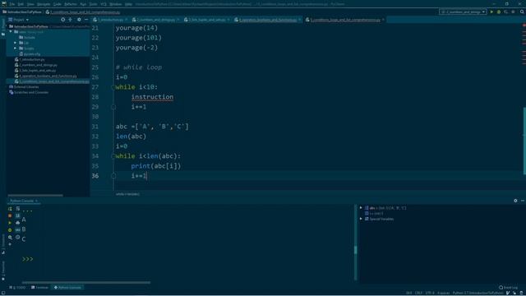Image resolution: width=526 pixels, height=296 pixels.
Task: Open Search Everywhere magnifier in toolbar
Action: [x=522, y=12]
